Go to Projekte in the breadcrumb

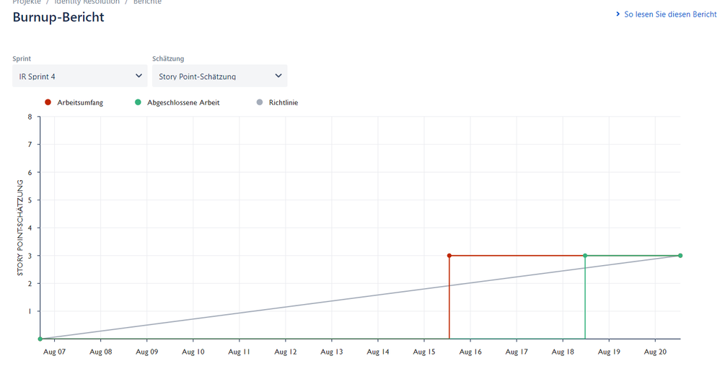click(x=27, y=2)
